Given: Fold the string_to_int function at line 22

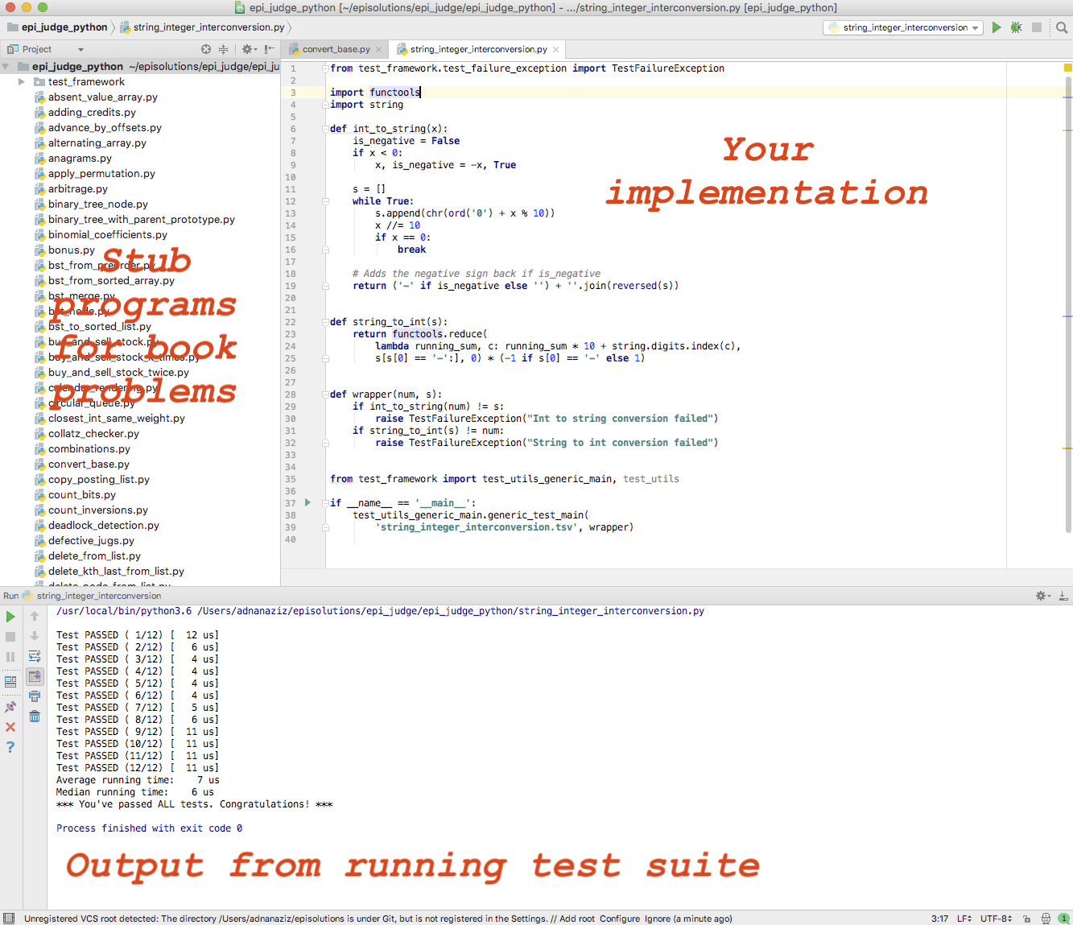Looking at the screenshot, I should (x=325, y=322).
